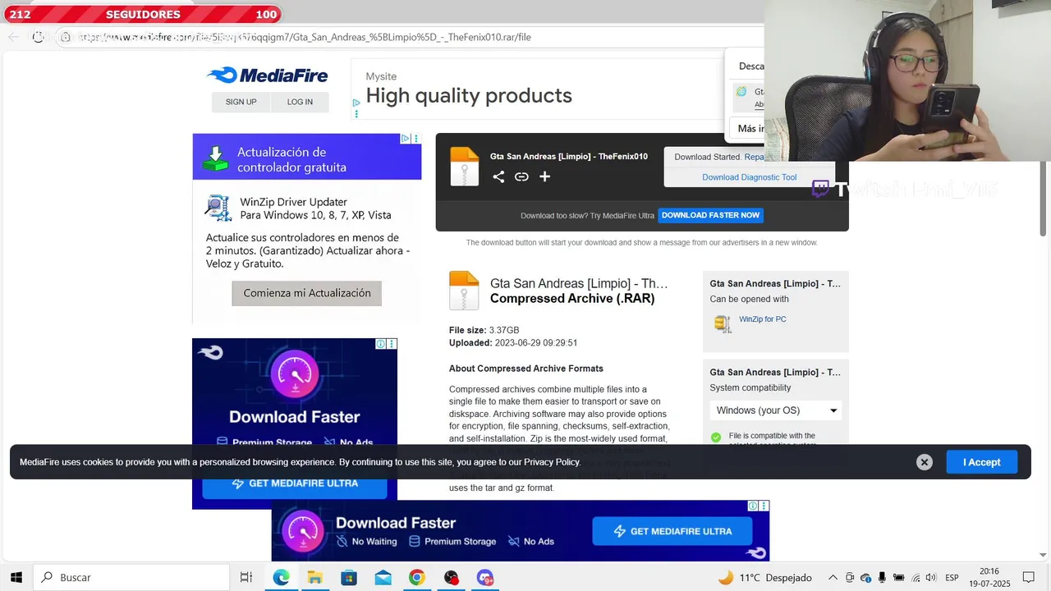Open the Windows Start menu
Screen dimensions: 1051x591
tap(16, 577)
